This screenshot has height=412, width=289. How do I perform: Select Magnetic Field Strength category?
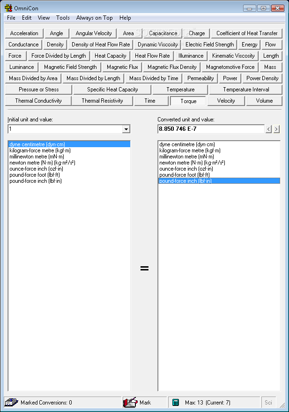tap(70, 67)
